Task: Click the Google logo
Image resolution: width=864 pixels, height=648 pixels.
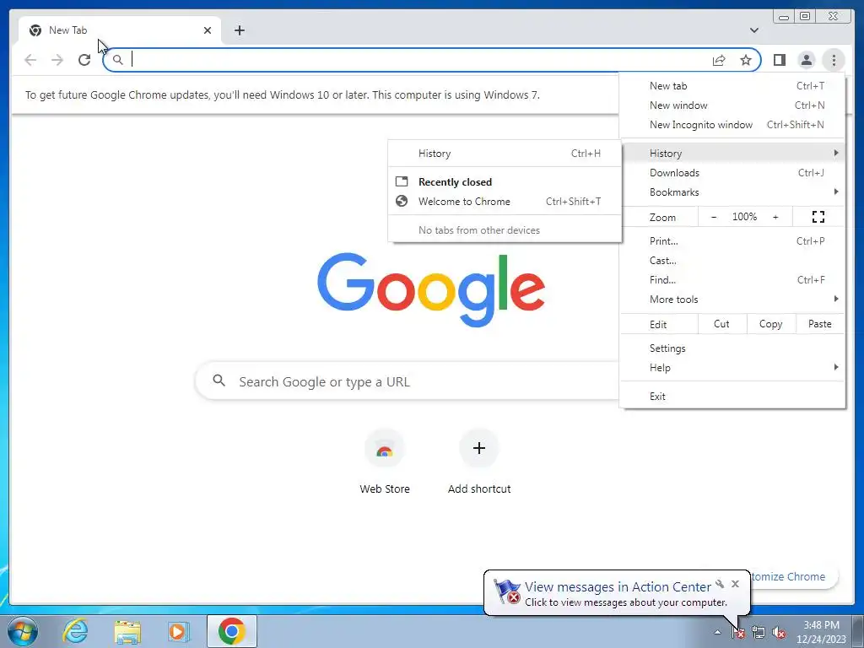Action: click(431, 290)
